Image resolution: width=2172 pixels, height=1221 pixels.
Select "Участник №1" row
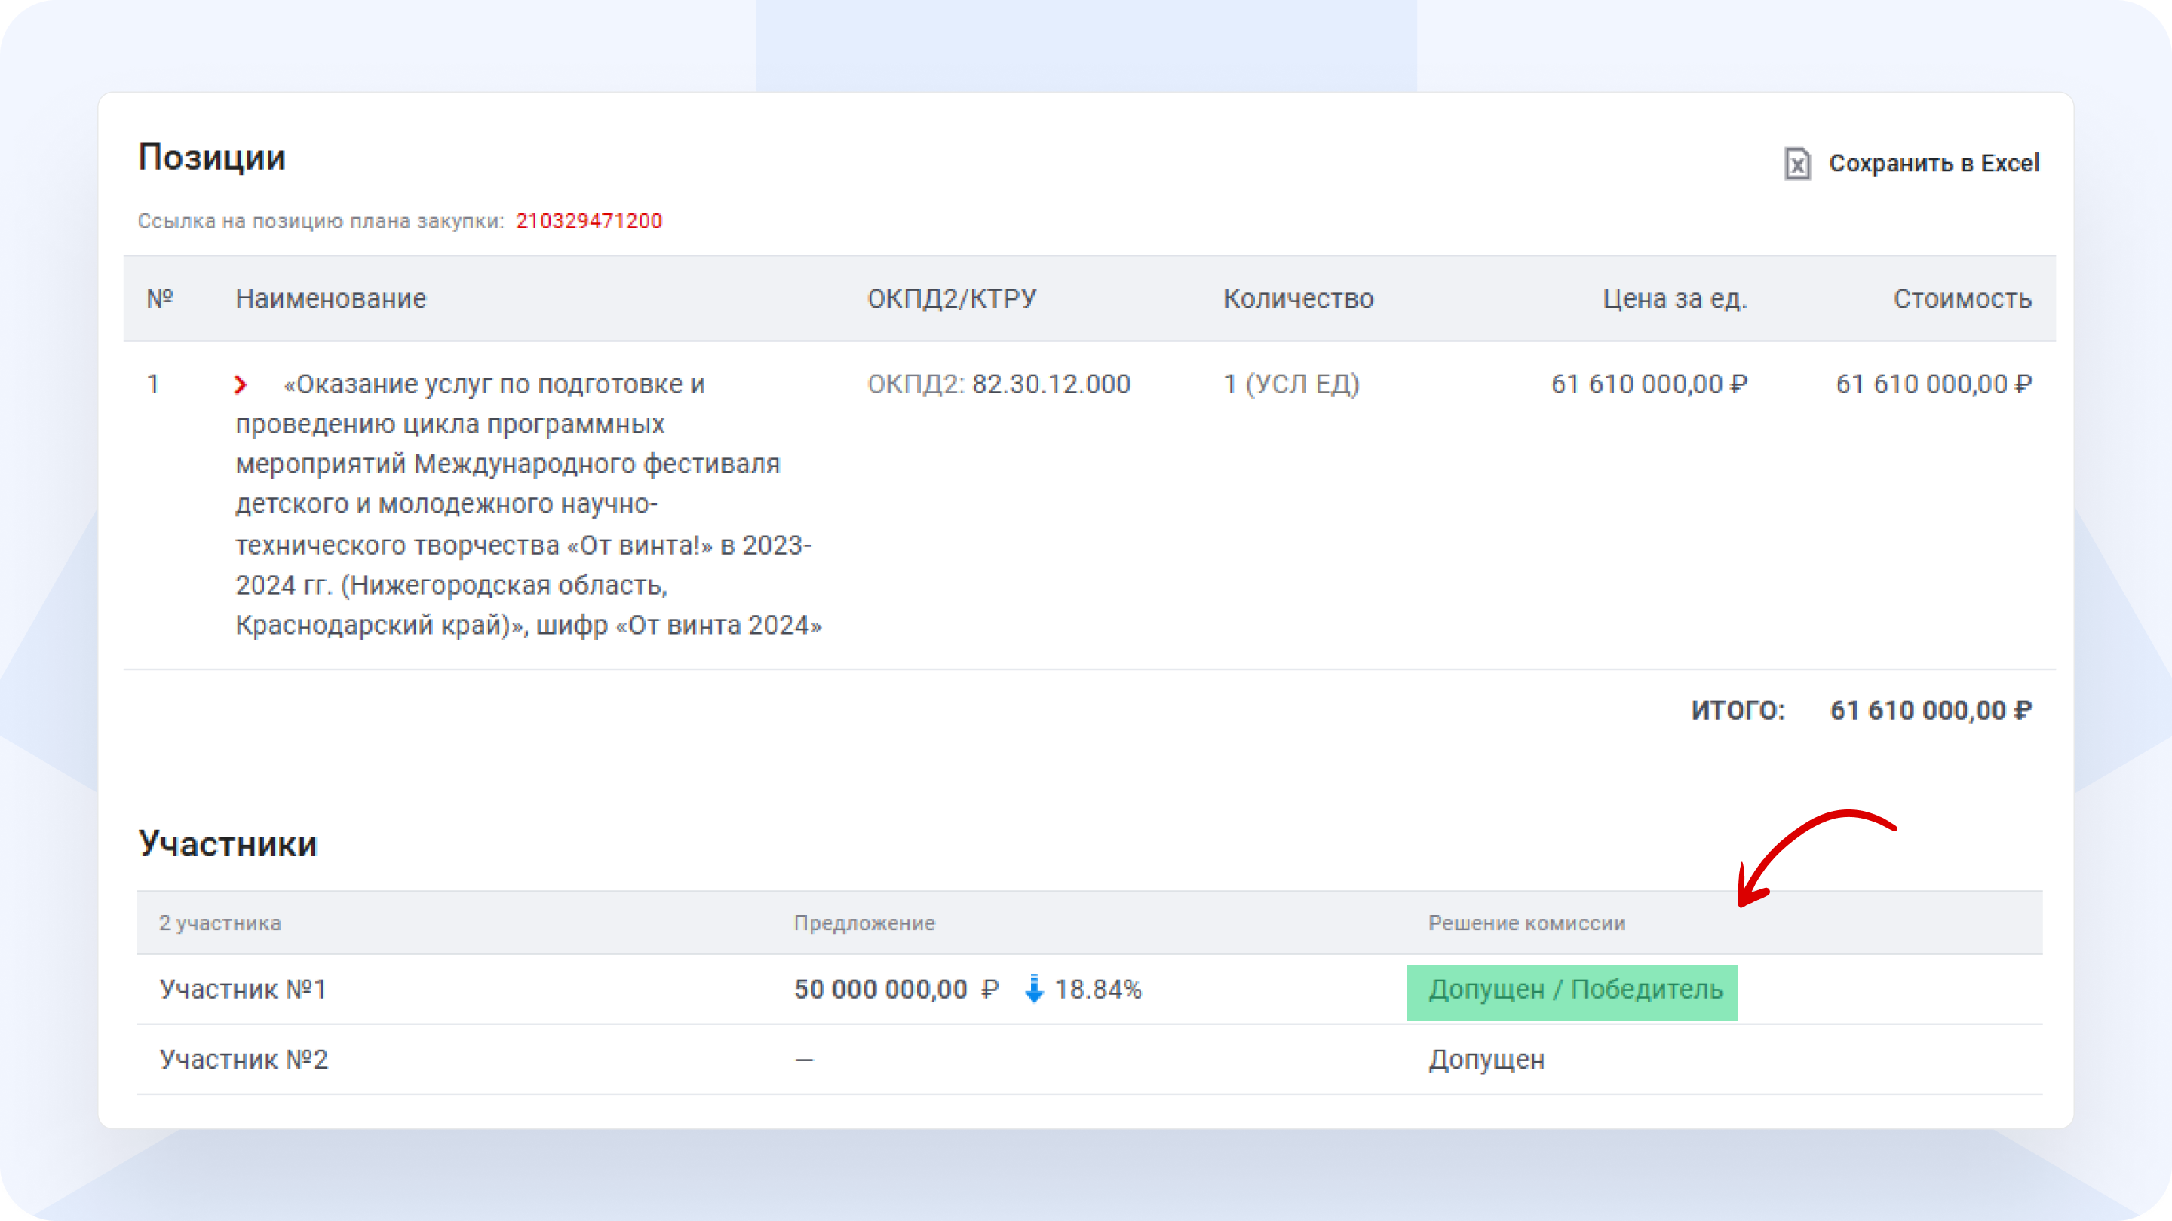tap(243, 990)
